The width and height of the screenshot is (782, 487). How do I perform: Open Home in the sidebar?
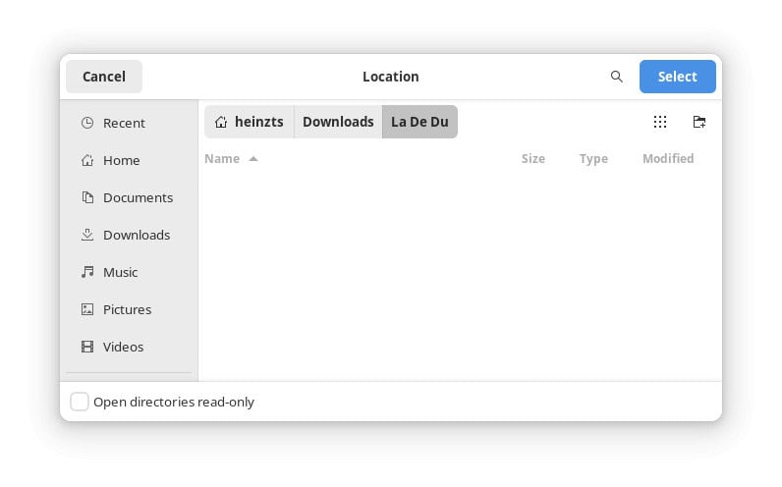(121, 160)
